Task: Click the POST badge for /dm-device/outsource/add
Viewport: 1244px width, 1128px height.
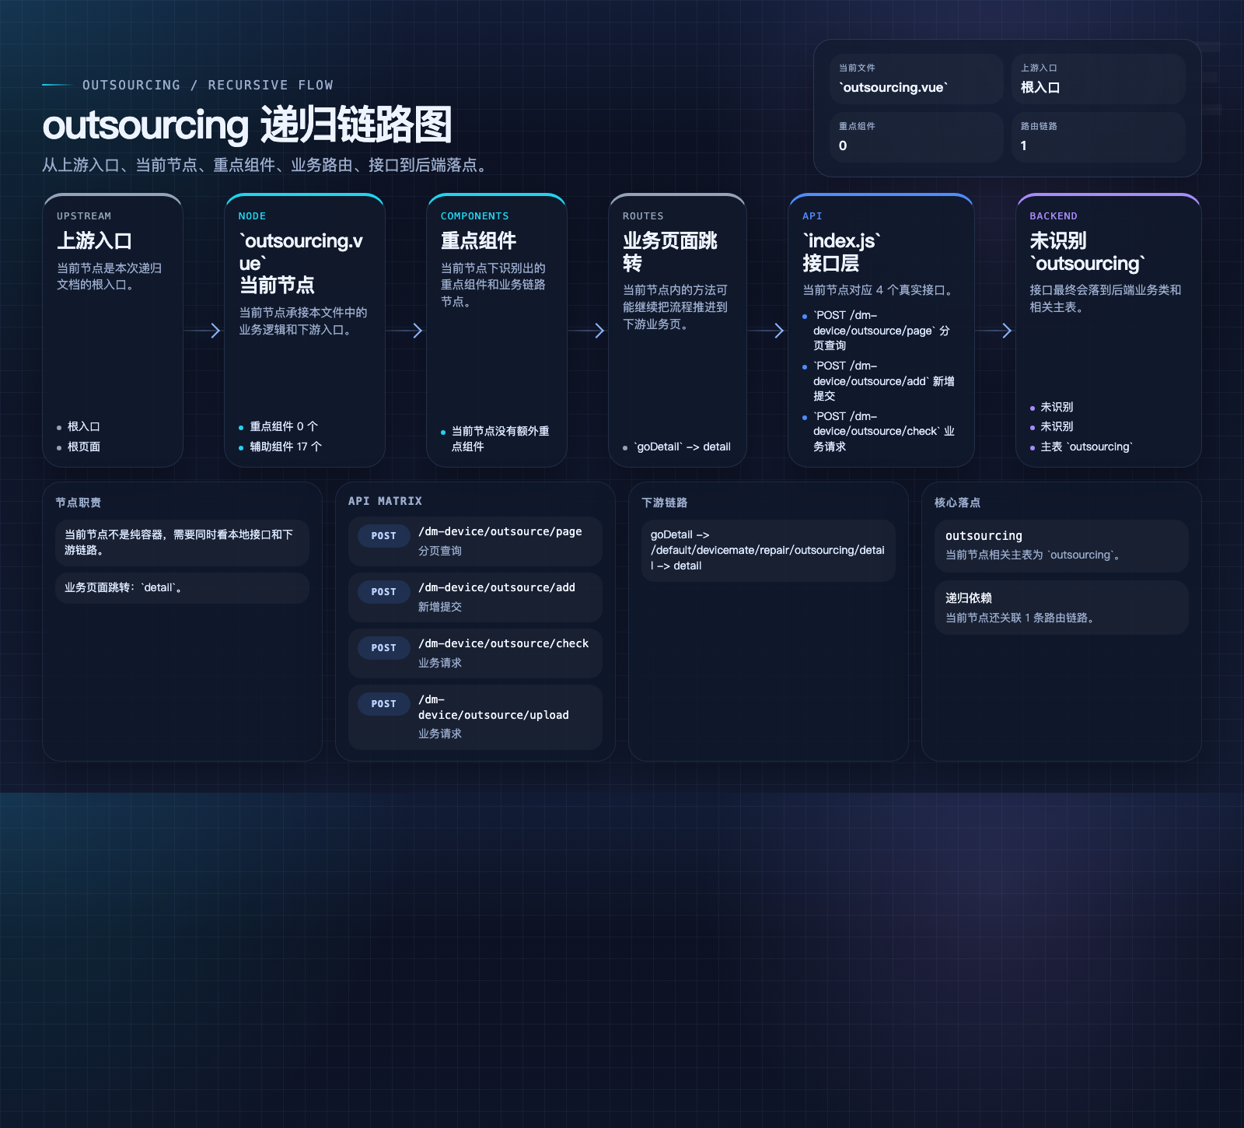Action: coord(384,592)
